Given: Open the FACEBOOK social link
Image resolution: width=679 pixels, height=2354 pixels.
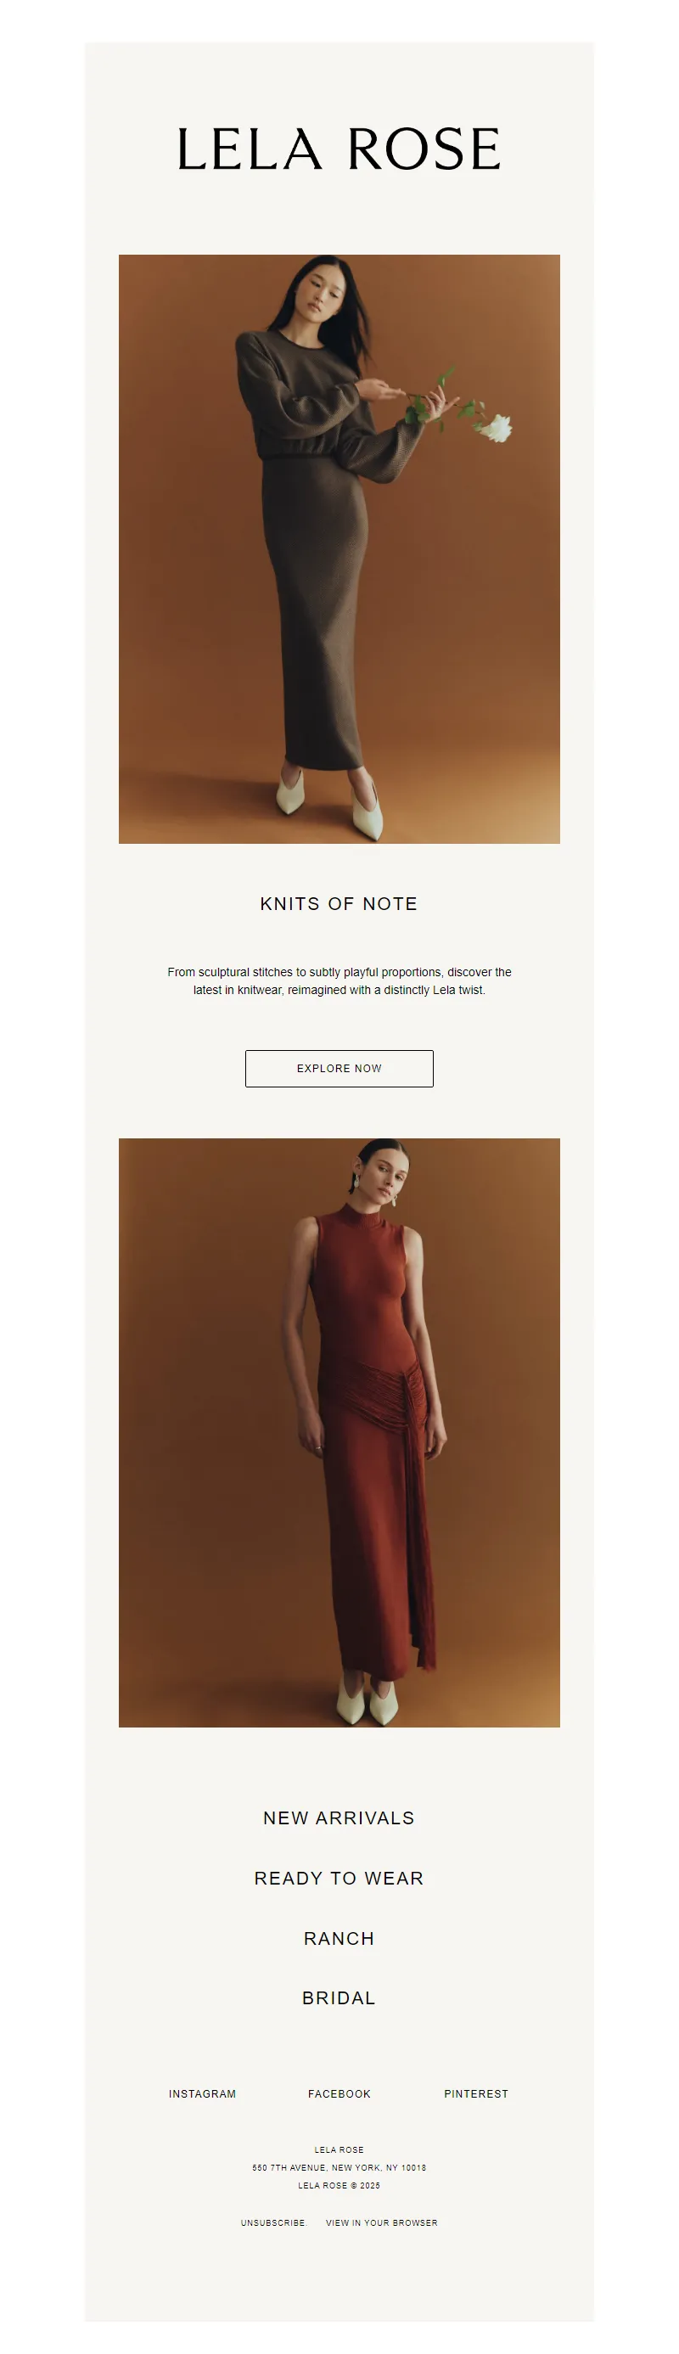Looking at the screenshot, I should click(x=339, y=2093).
